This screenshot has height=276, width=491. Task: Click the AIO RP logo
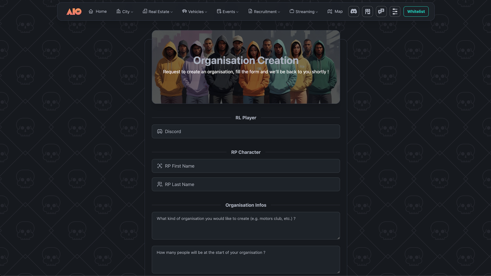point(74,11)
